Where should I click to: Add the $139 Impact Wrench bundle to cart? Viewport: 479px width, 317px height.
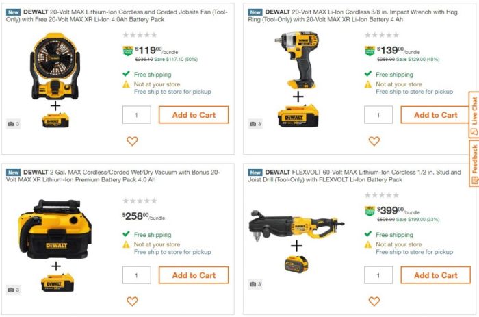[435, 115]
